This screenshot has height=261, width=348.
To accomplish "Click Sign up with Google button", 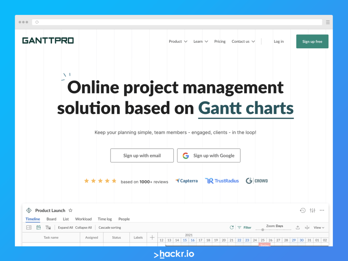I will tap(209, 156).
